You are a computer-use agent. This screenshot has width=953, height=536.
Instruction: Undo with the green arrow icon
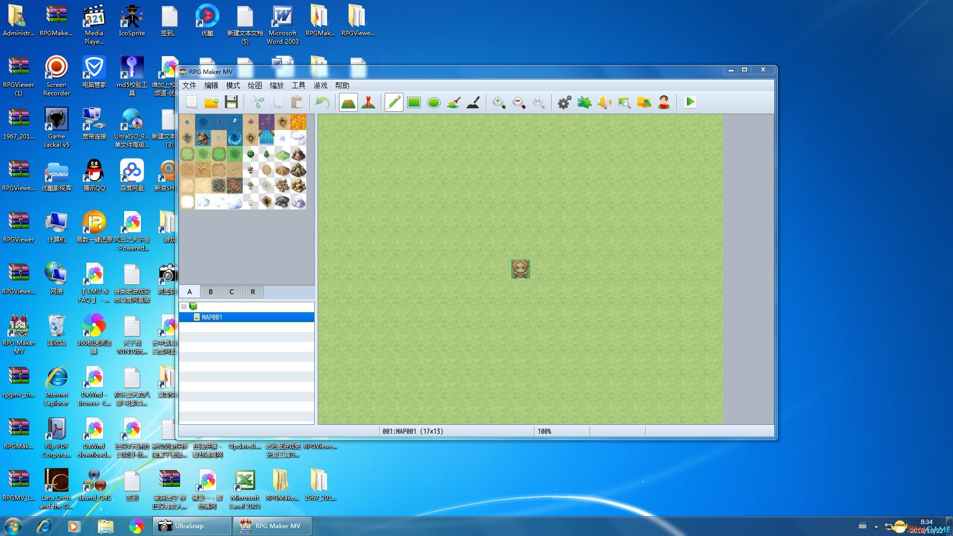323,102
